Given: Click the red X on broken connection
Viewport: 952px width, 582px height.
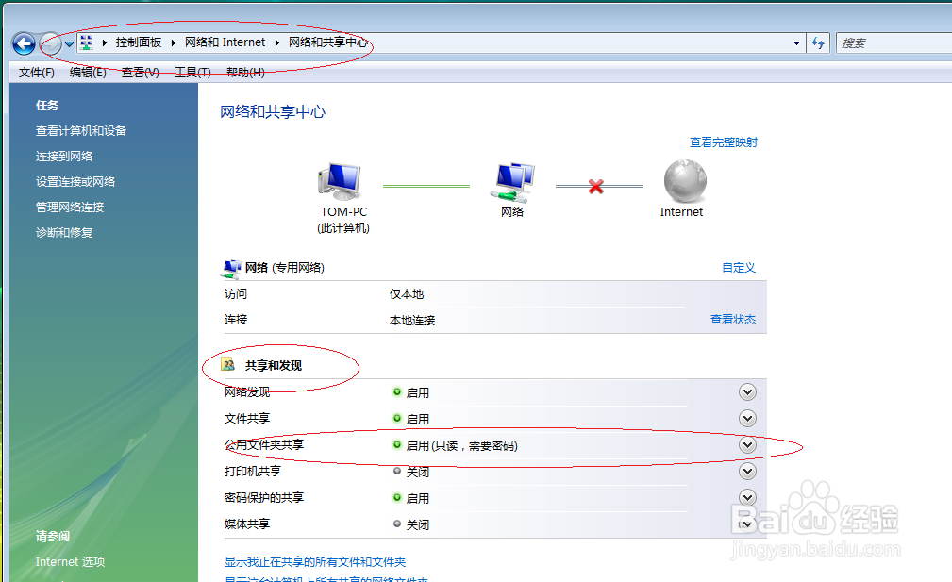Looking at the screenshot, I should [596, 187].
